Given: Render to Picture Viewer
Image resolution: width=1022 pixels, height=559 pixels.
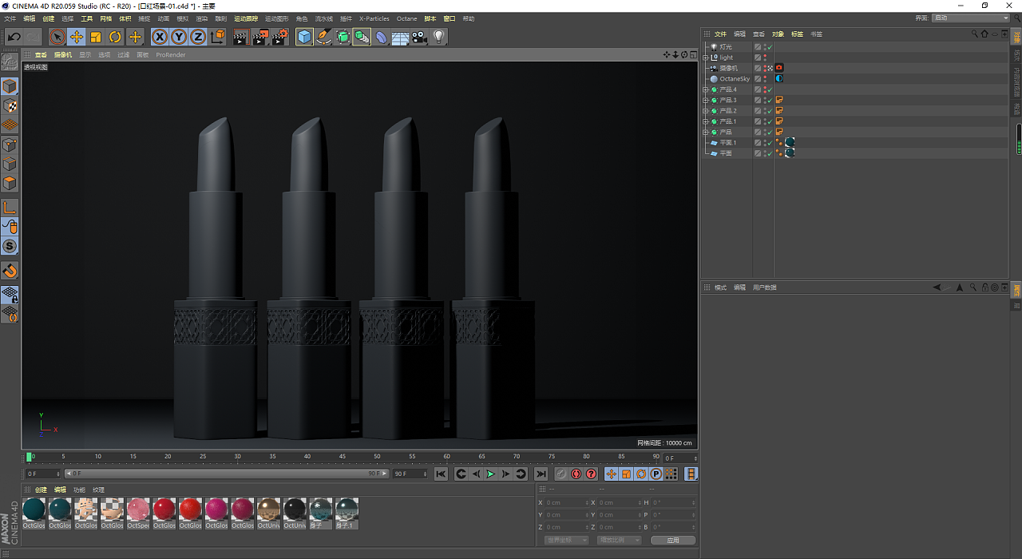Looking at the screenshot, I should pyautogui.click(x=260, y=37).
